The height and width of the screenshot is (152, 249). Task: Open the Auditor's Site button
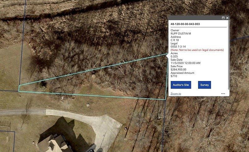click(181, 85)
